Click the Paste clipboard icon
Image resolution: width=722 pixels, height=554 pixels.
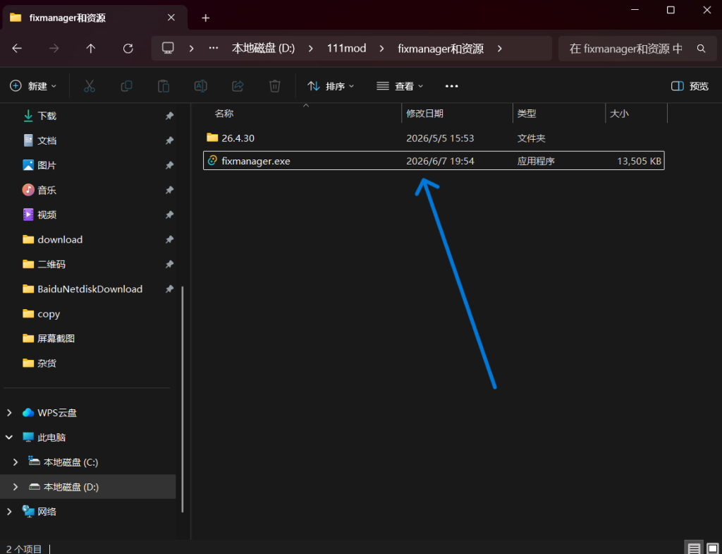164,86
